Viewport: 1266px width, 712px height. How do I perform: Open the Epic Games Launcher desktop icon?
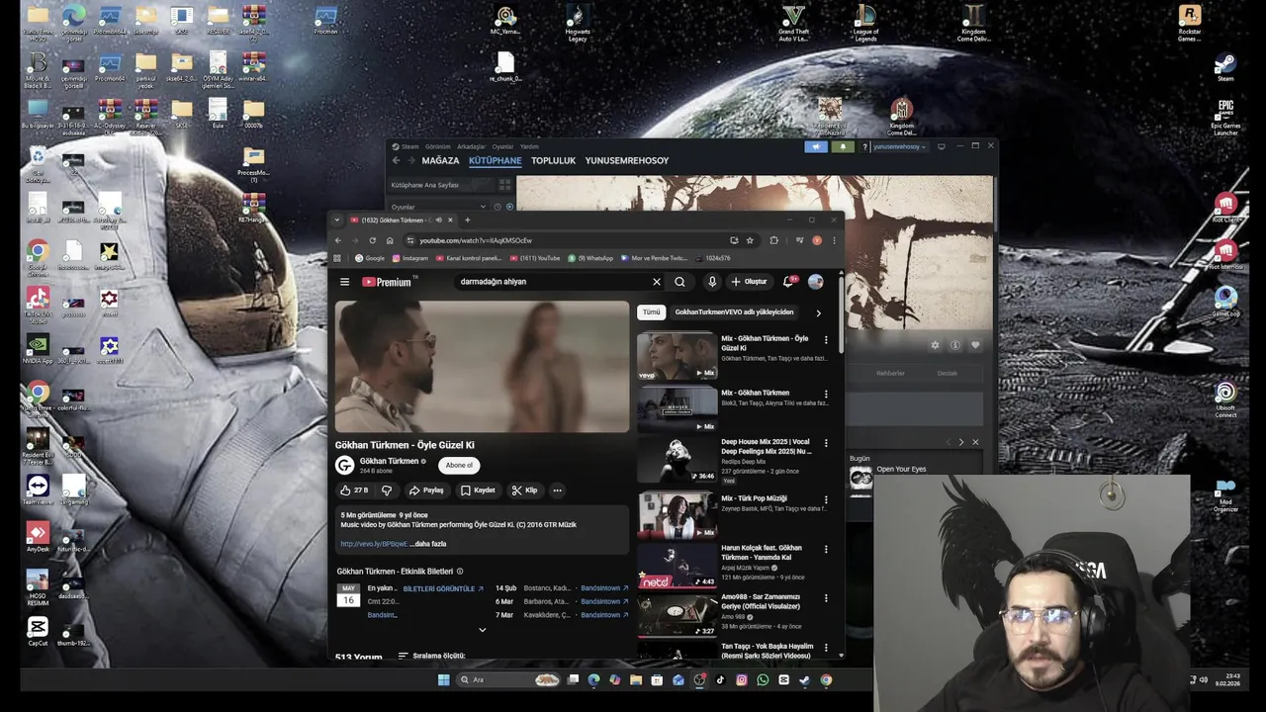pyautogui.click(x=1225, y=118)
